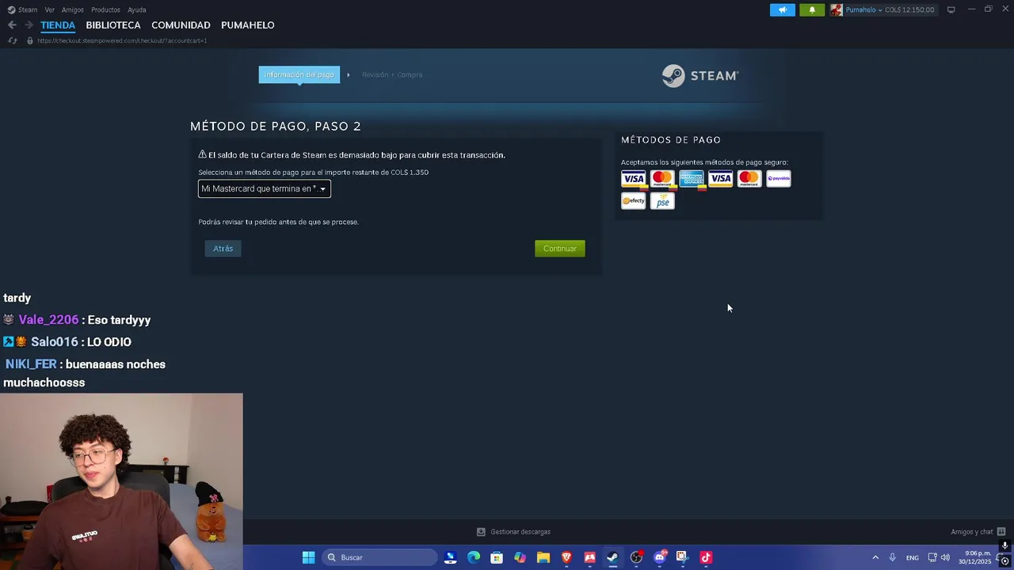Open Microsoft Store from taskbar
Viewport: 1014px width, 570px height.
click(x=497, y=557)
